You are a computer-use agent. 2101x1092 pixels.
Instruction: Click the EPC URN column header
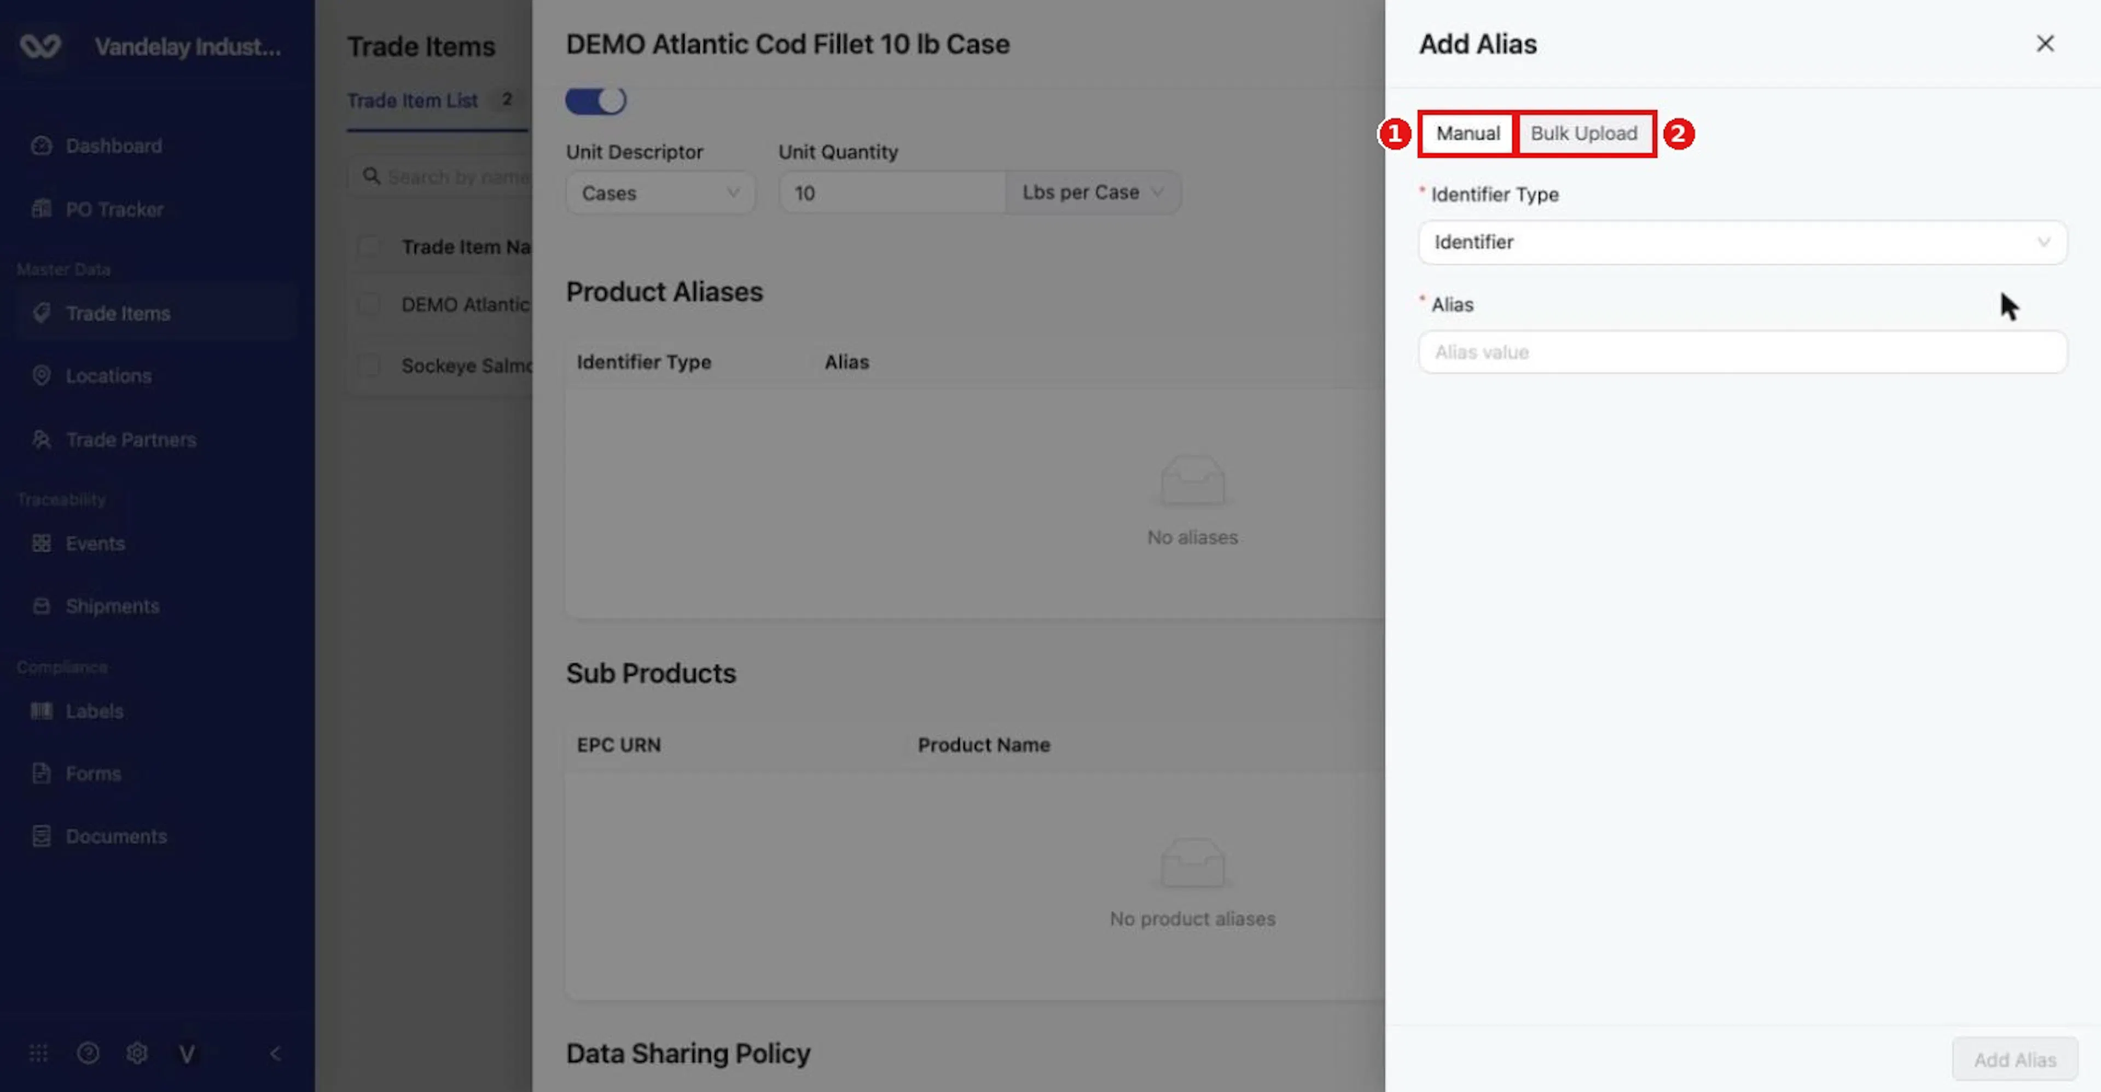pos(618,745)
